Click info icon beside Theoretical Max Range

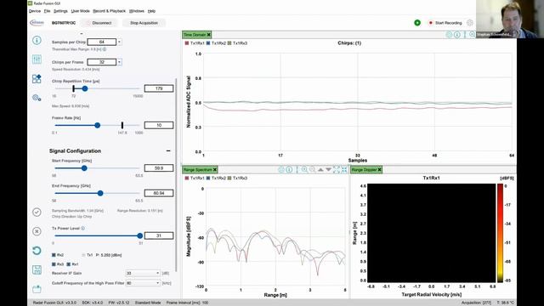(x=105, y=49)
